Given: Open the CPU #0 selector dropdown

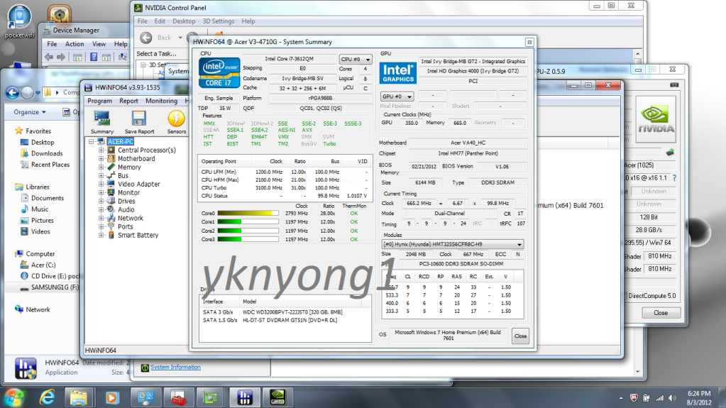Looking at the screenshot, I should click(355, 60).
